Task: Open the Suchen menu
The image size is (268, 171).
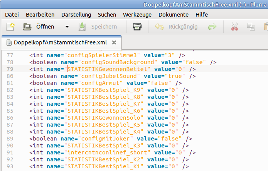Action: (107, 15)
